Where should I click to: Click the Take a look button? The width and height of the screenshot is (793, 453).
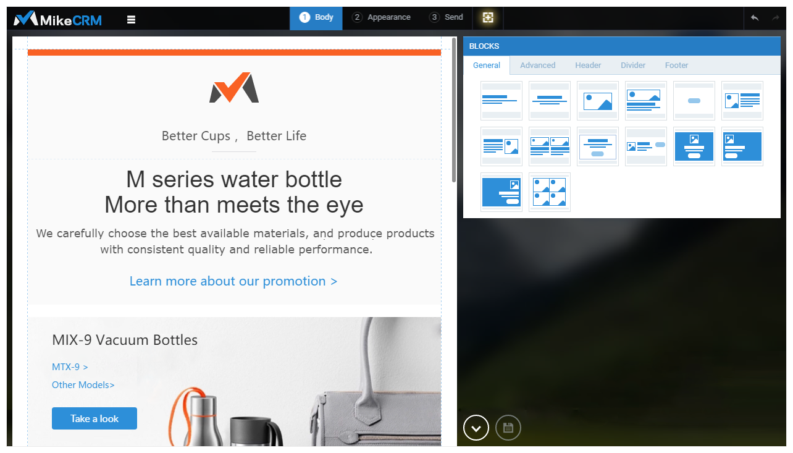[x=94, y=418]
